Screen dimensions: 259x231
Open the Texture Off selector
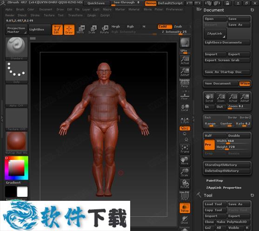[16, 119]
